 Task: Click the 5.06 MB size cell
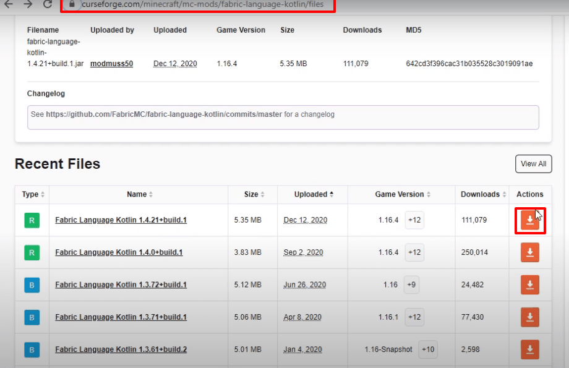pos(247,317)
